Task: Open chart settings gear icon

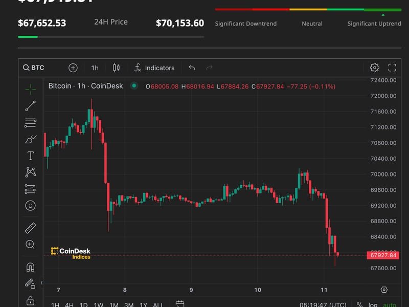Action: coord(374,68)
